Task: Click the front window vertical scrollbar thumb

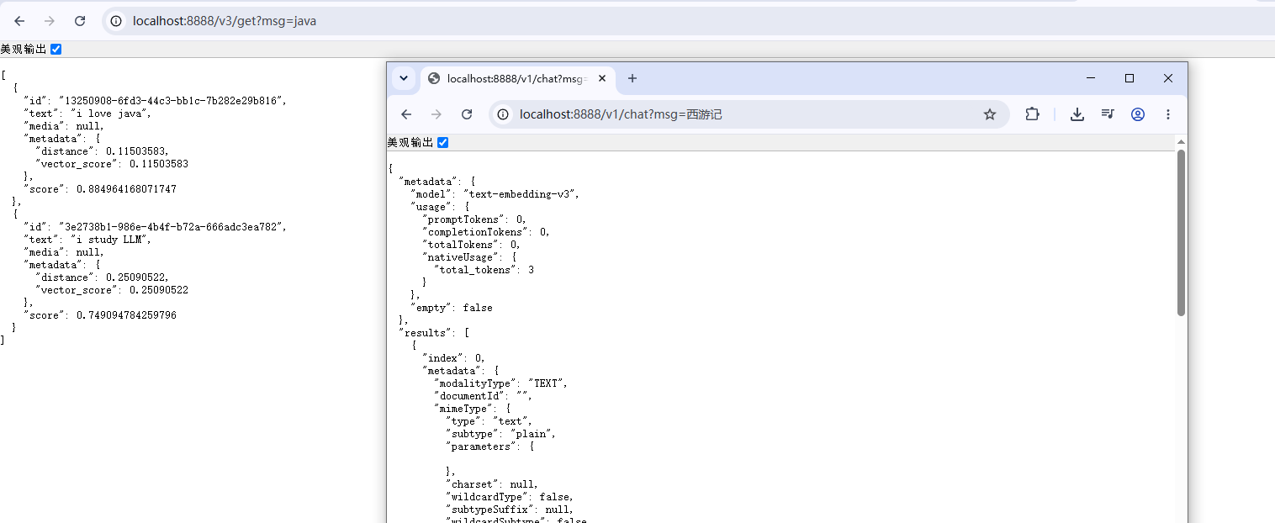Action: click(x=1181, y=233)
